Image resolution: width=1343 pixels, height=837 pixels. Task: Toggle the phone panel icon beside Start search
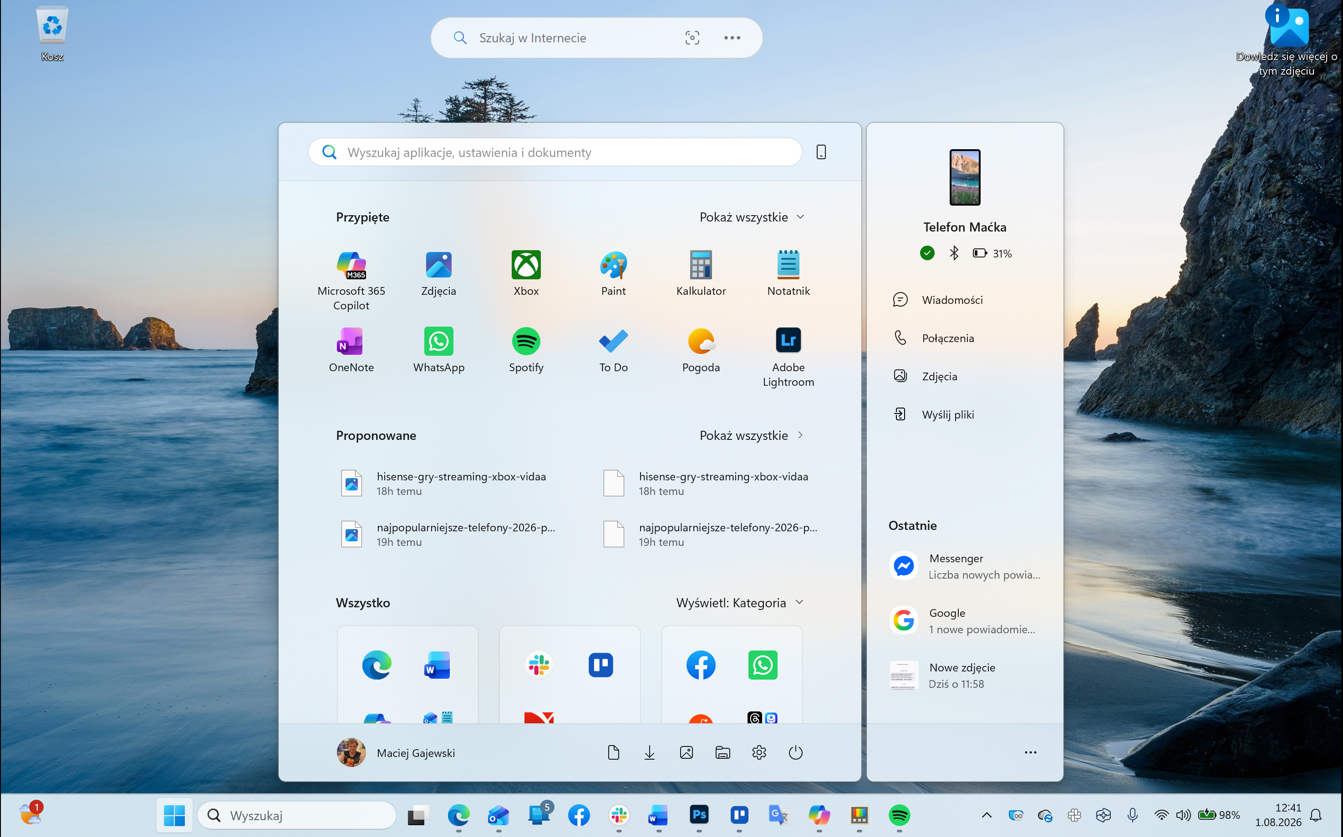click(821, 151)
